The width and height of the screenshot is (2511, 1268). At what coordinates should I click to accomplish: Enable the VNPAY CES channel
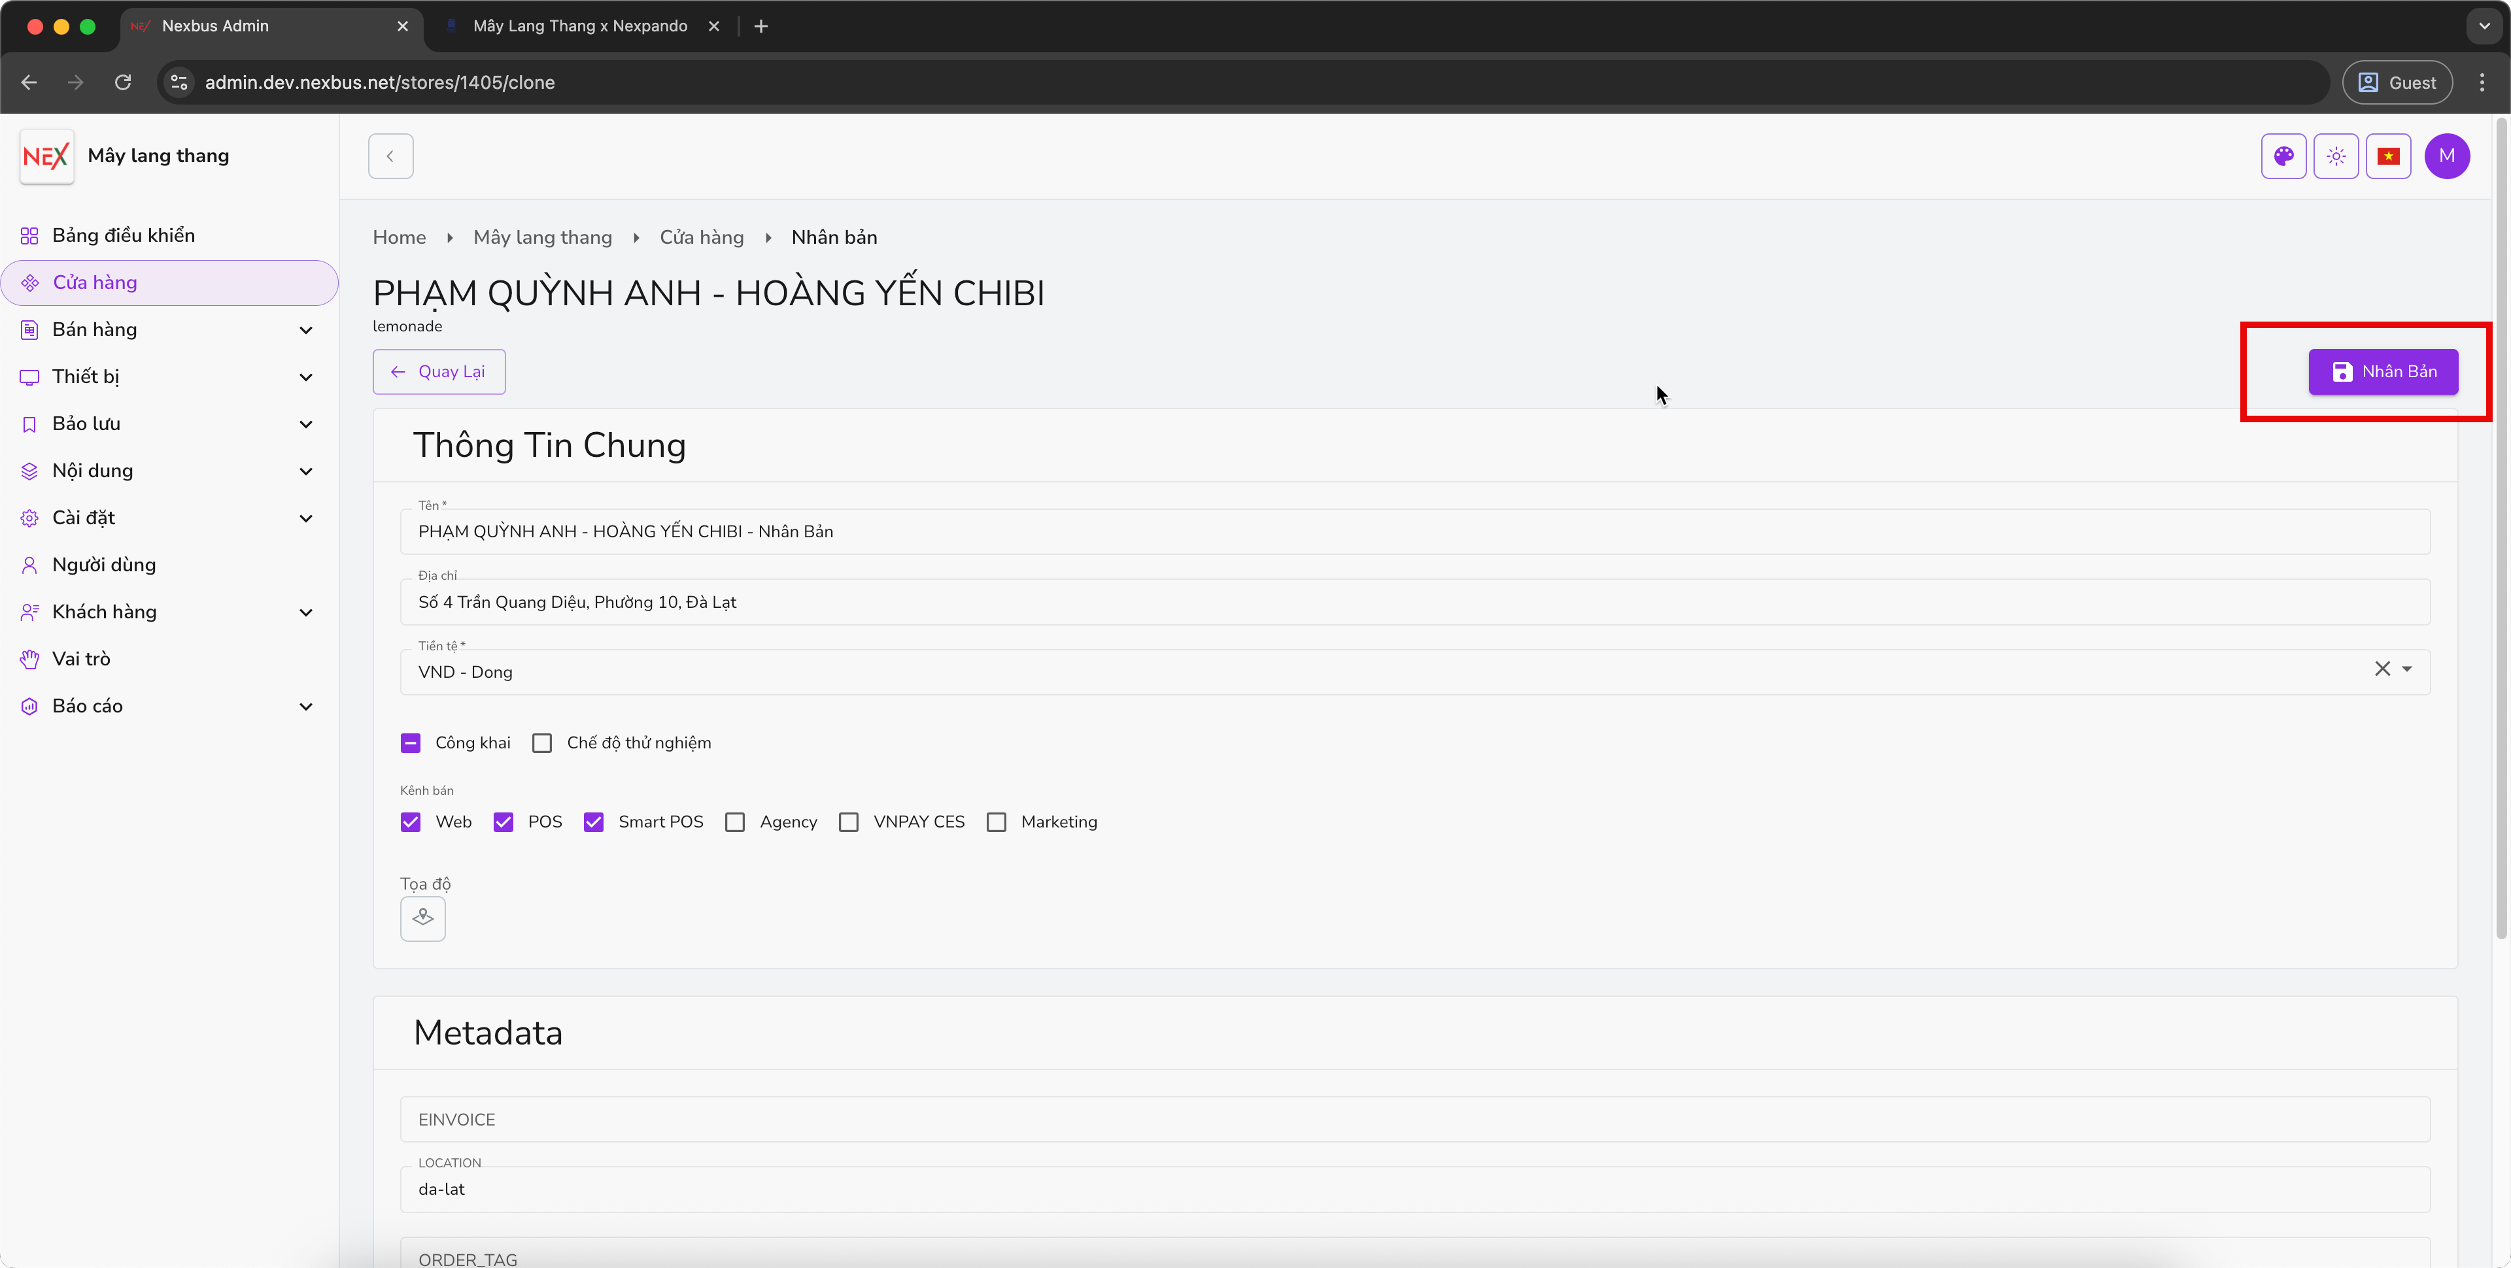pos(849,822)
